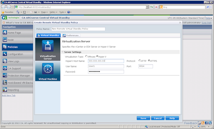The image size is (214, 129).
Task: Open the Page menu dropdown
Action: coord(44,12)
